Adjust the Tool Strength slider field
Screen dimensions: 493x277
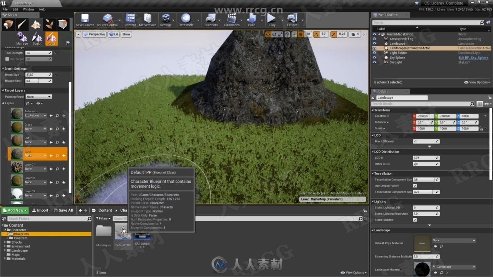(x=39, y=53)
